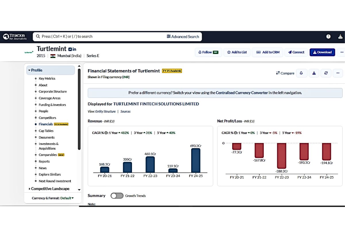Click the Series E label
The image size is (345, 230).
tap(93, 56)
